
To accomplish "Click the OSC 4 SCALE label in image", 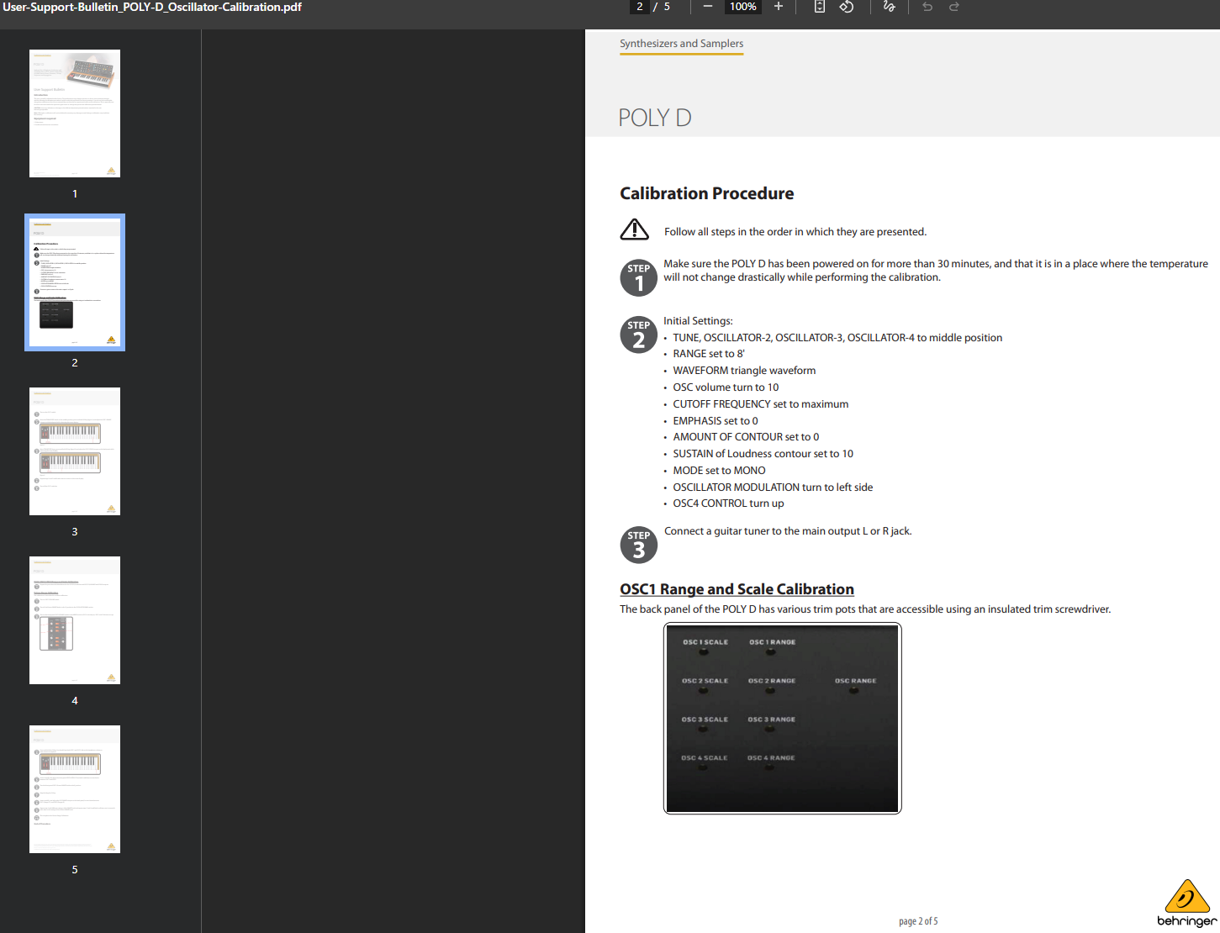I will pos(704,758).
